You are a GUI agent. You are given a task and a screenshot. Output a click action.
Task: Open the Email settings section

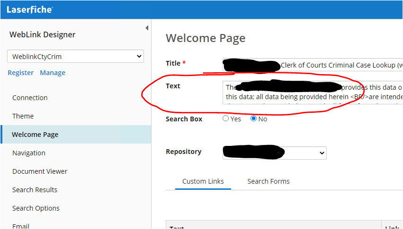[21, 226]
